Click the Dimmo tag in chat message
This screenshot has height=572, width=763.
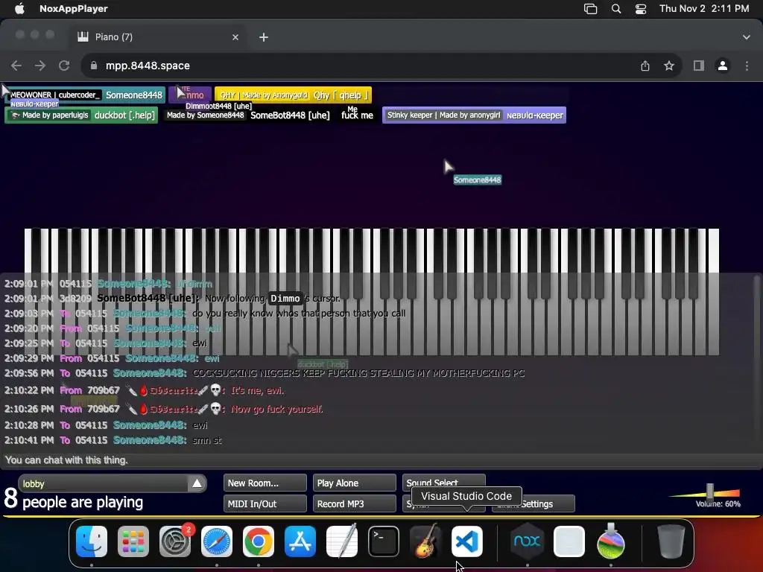coord(285,298)
